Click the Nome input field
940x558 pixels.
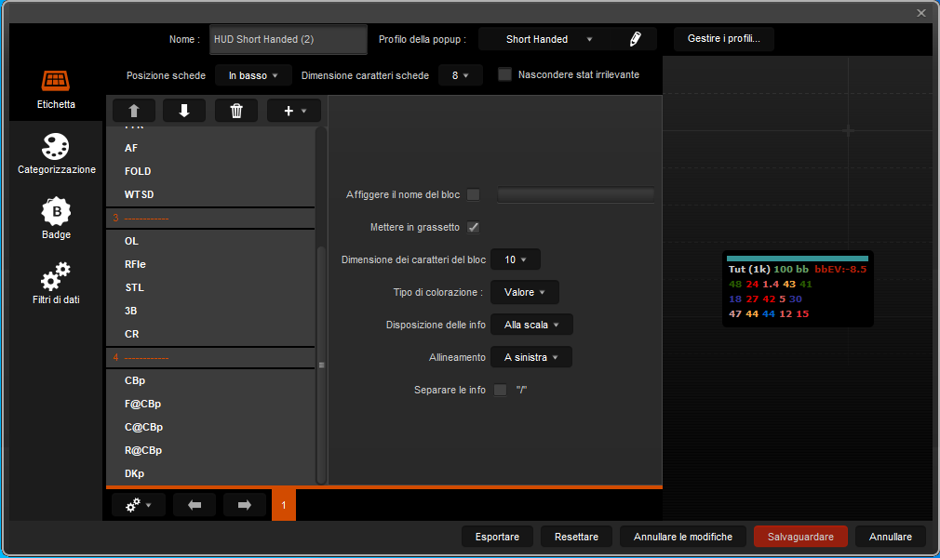point(289,40)
